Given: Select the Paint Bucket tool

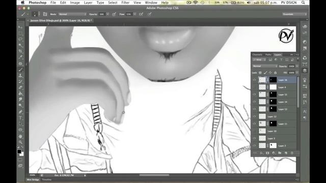Looking at the screenshot, I should pos(20,94).
